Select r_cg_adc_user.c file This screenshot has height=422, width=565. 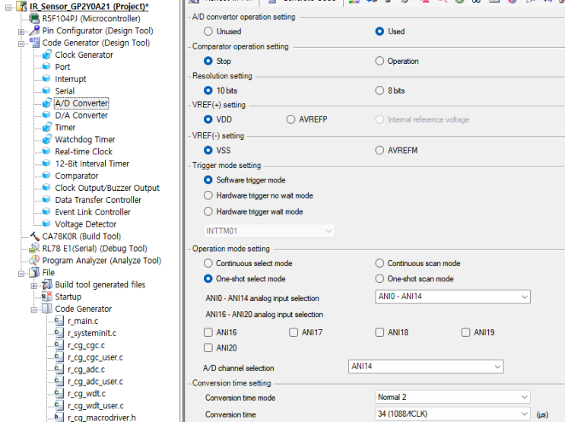coord(95,381)
